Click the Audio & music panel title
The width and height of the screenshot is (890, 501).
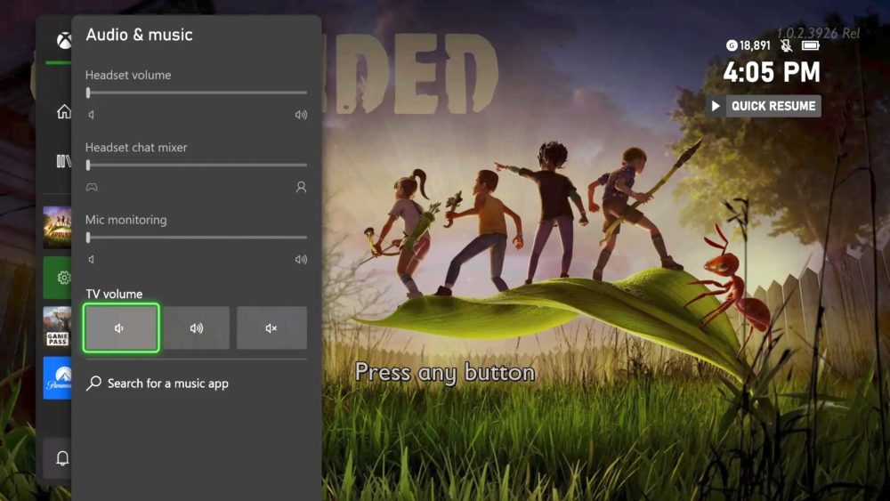coord(139,35)
